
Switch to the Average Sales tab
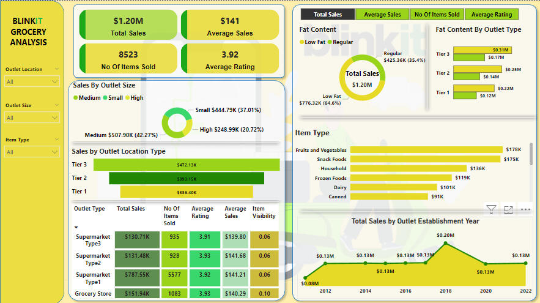[x=382, y=14]
